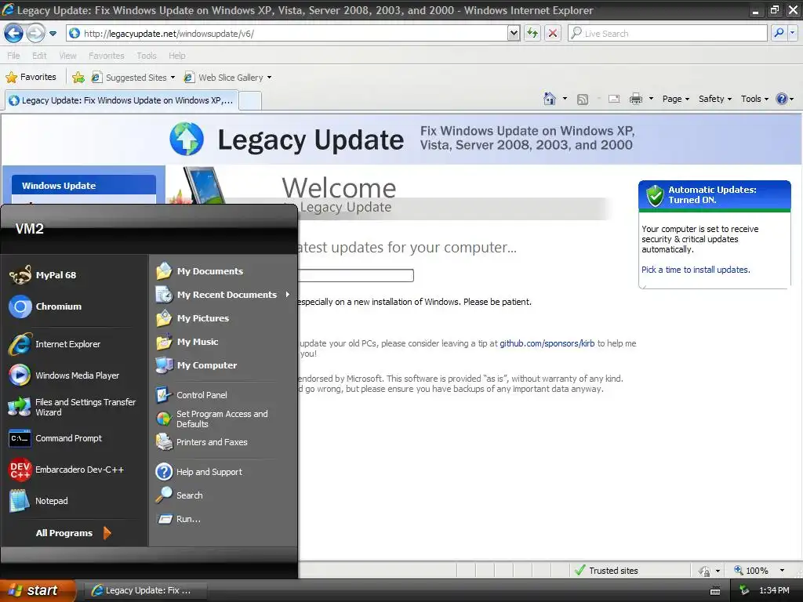Open the Help menu
The image size is (803, 602).
click(176, 56)
